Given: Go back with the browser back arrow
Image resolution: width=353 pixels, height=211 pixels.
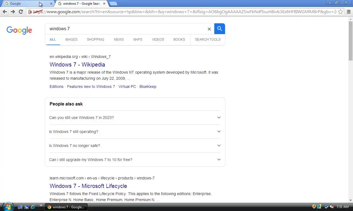Looking at the screenshot, I should [5, 12].
